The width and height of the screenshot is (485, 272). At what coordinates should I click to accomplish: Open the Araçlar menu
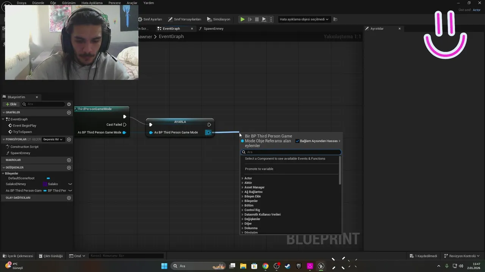(x=132, y=3)
